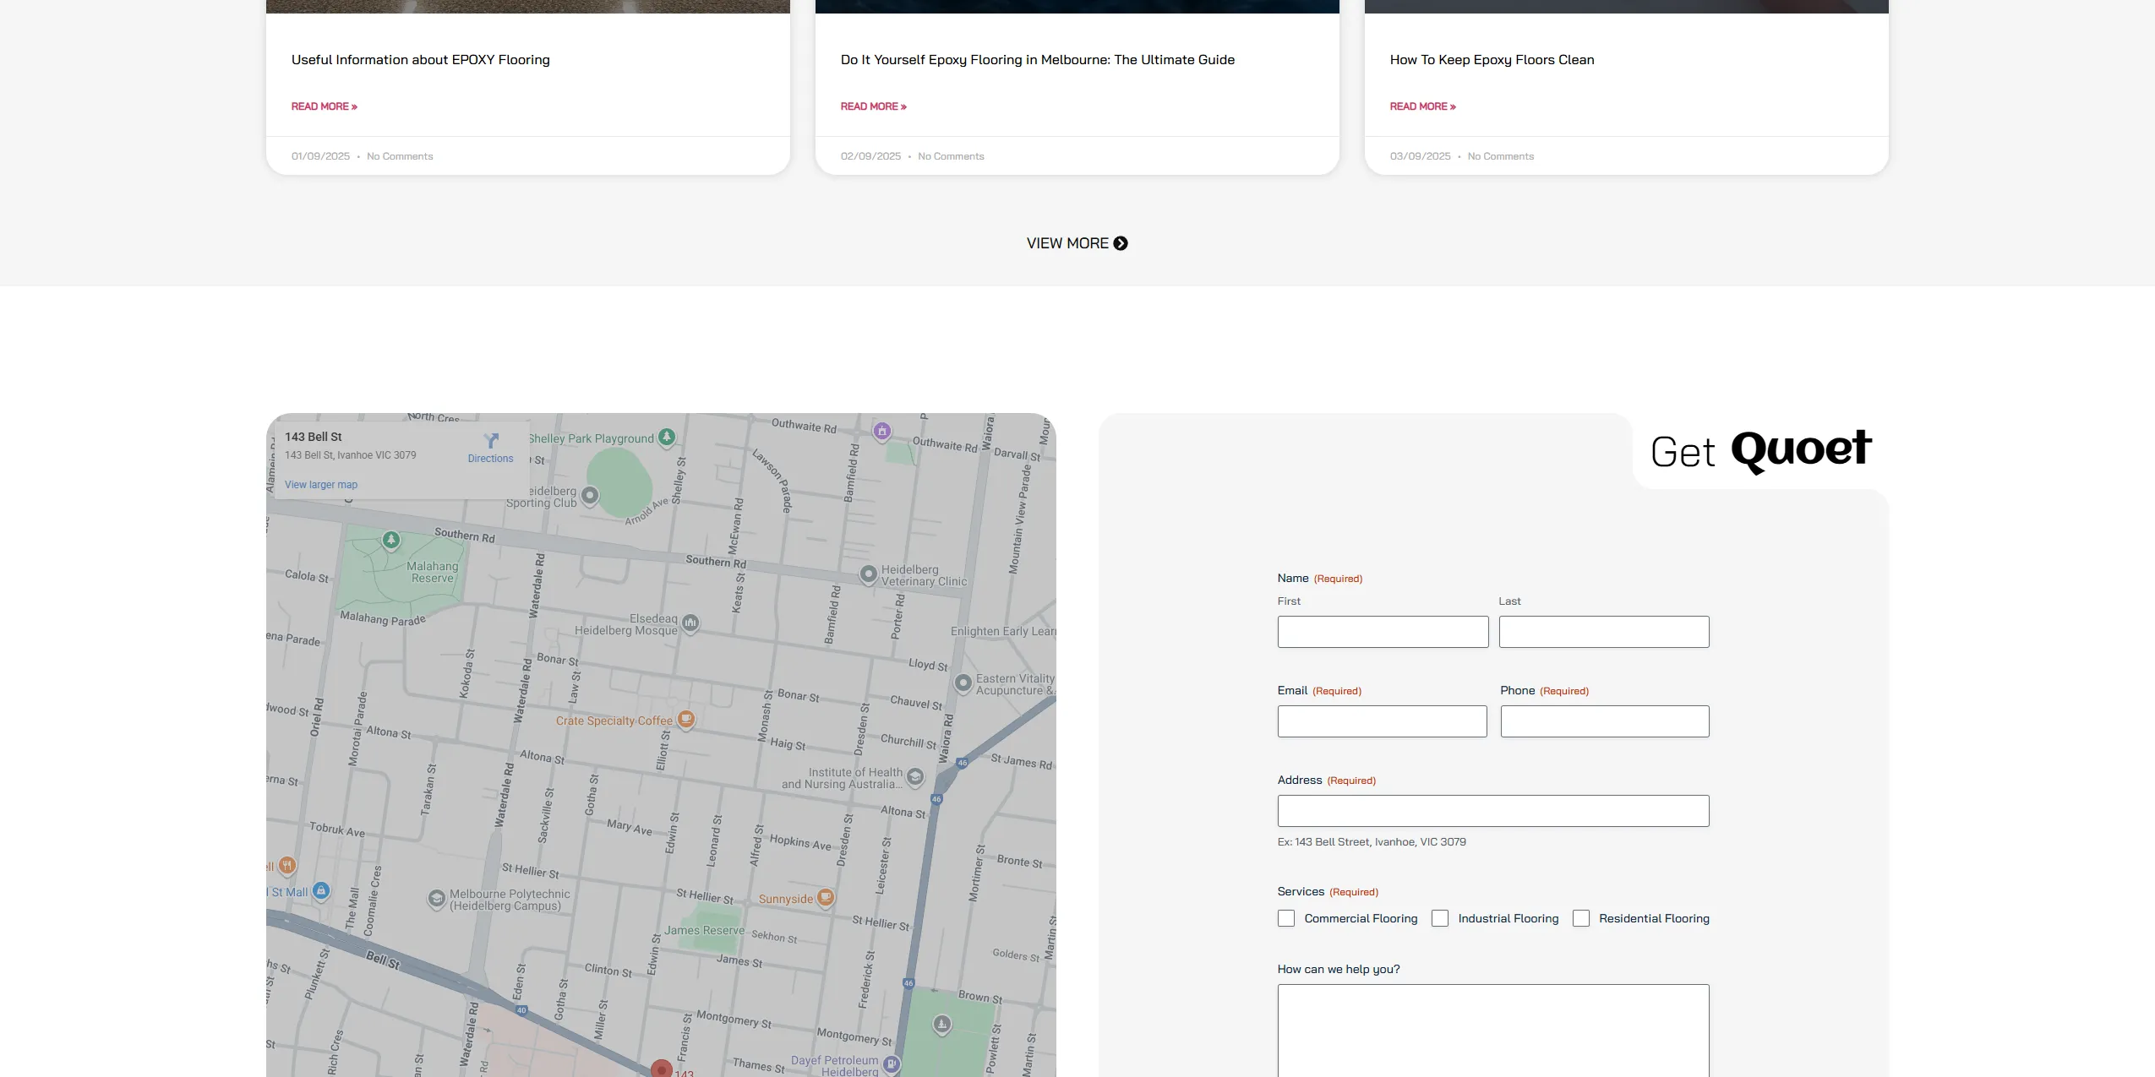Click the How can we help you textarea

[x=1492, y=1029]
